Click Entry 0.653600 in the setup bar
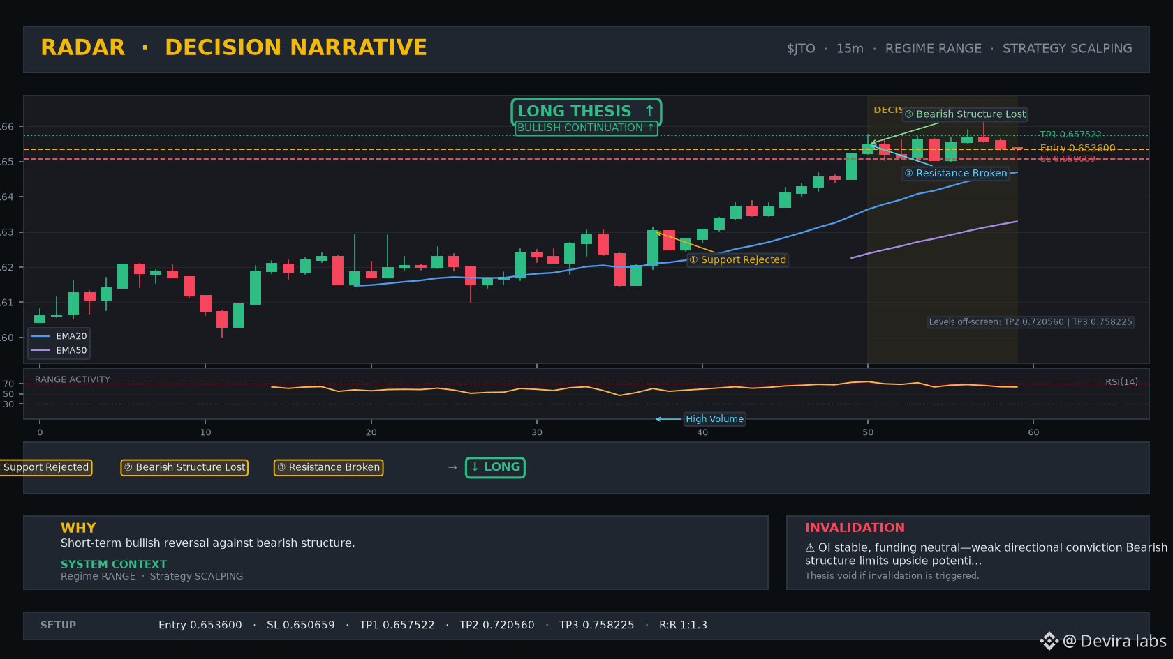 [x=200, y=626]
